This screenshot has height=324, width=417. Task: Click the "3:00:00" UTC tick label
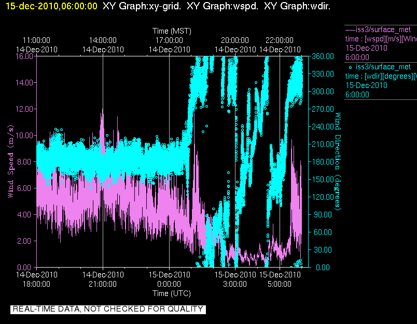tap(235, 284)
